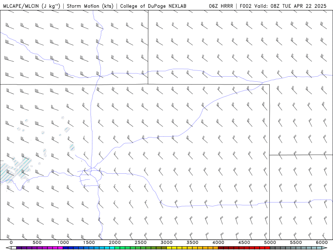Image resolution: width=333 pixels, height=250 pixels.
Task: Click the 4500 label on the color scale
Action: coord(244,242)
